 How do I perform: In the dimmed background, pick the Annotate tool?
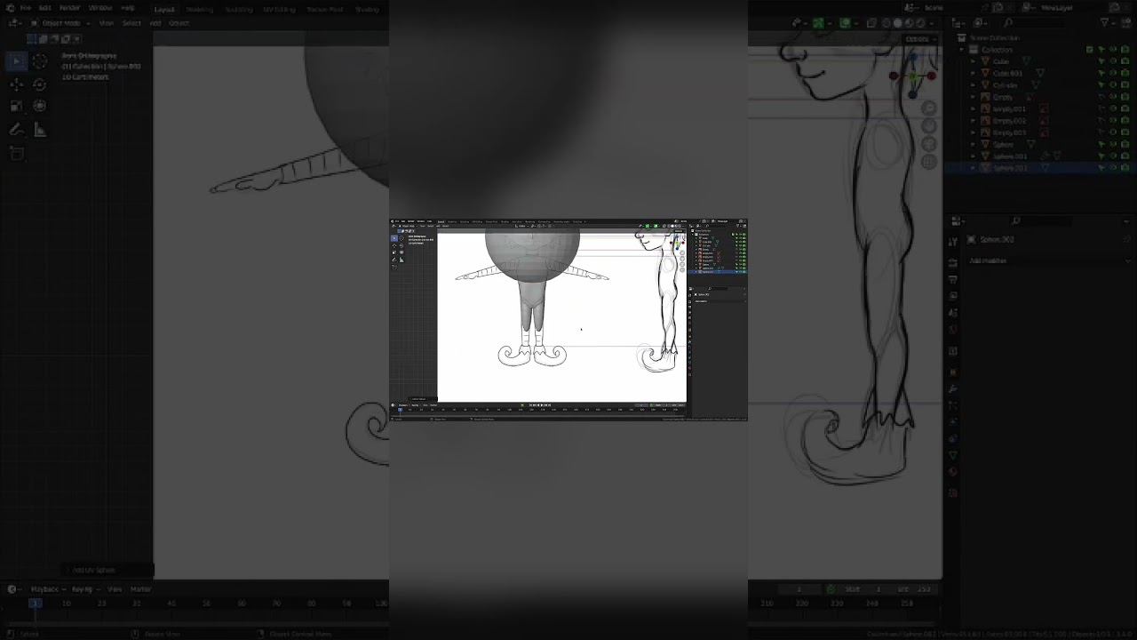point(16,130)
